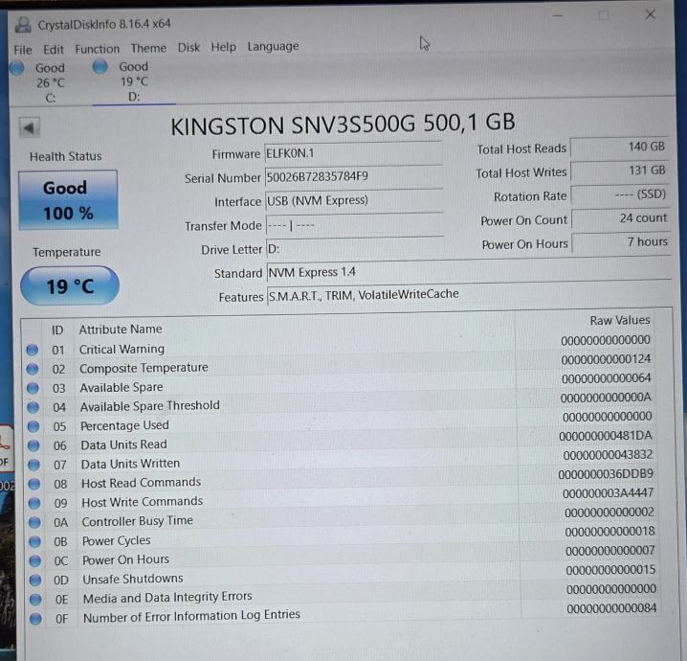The width and height of the screenshot is (687, 661).
Task: Go to previous disk with arrow button
Action: [30, 127]
